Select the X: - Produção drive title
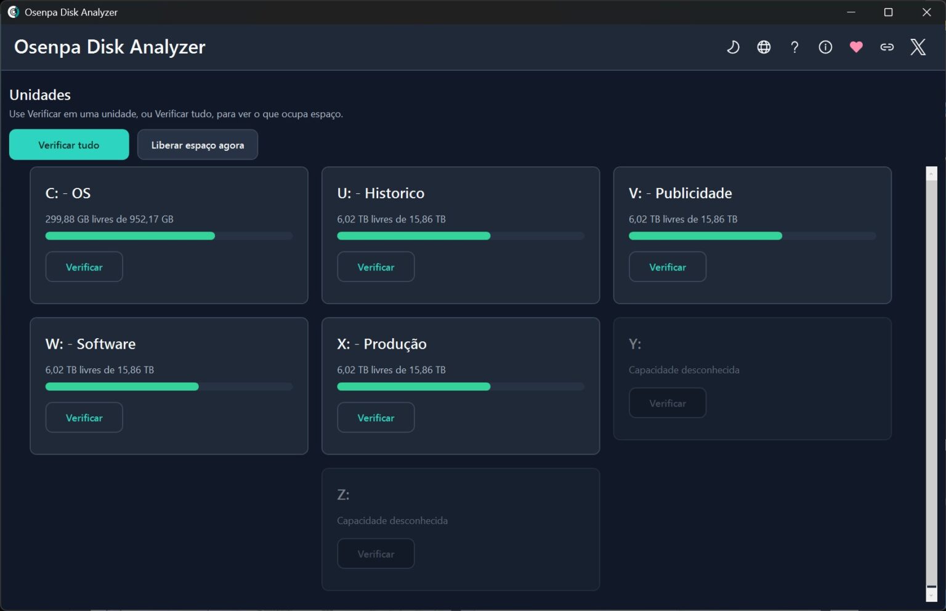This screenshot has height=611, width=946. pos(382,344)
